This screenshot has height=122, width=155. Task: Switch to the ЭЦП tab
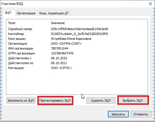(8, 13)
